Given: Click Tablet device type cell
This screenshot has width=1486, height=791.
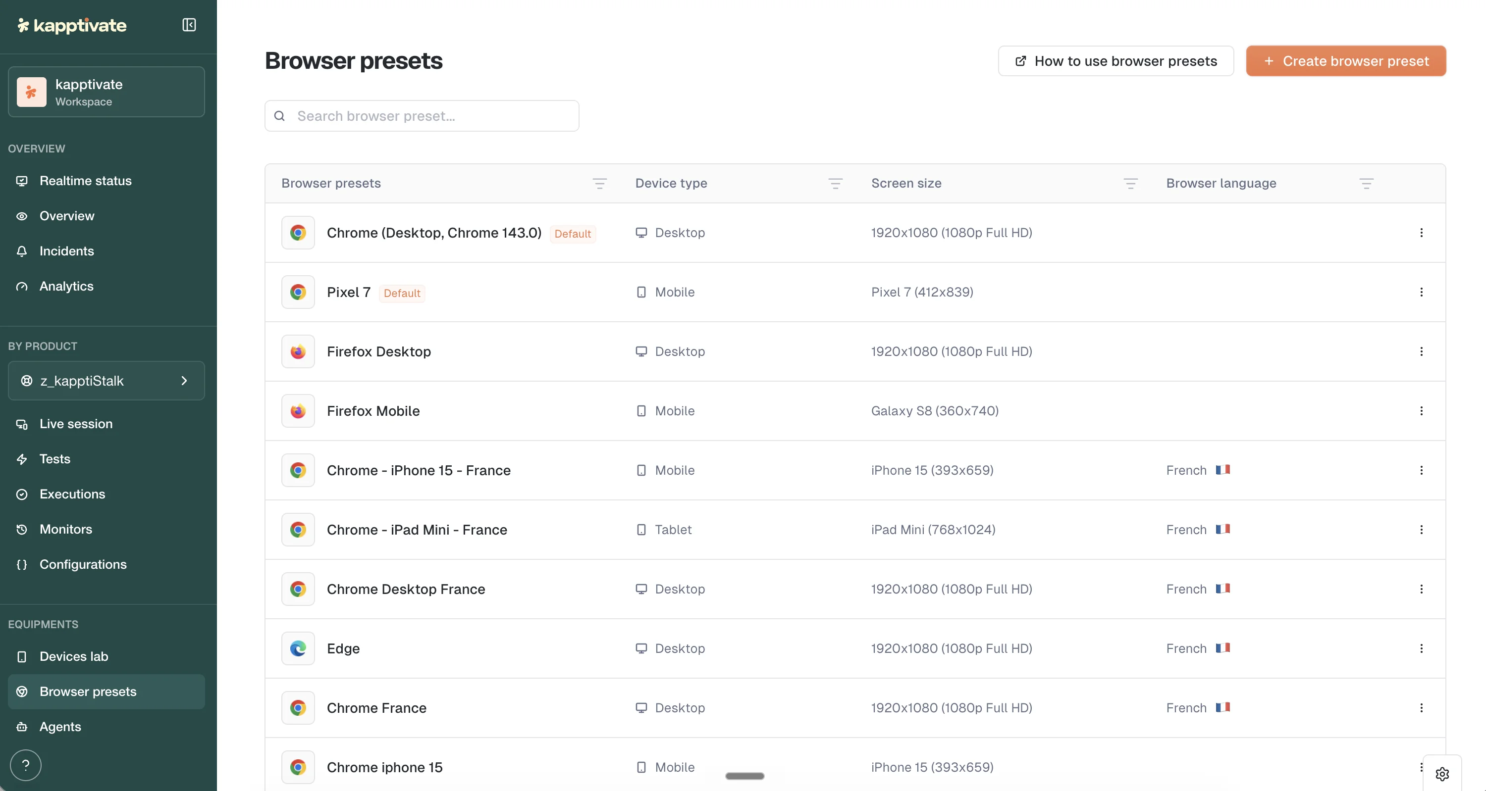Looking at the screenshot, I should (x=663, y=530).
